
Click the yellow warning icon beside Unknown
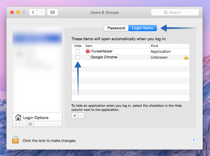pyautogui.click(x=186, y=57)
